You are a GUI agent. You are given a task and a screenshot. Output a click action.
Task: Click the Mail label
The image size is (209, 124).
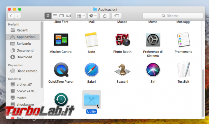pyautogui.click(x=92, y=22)
